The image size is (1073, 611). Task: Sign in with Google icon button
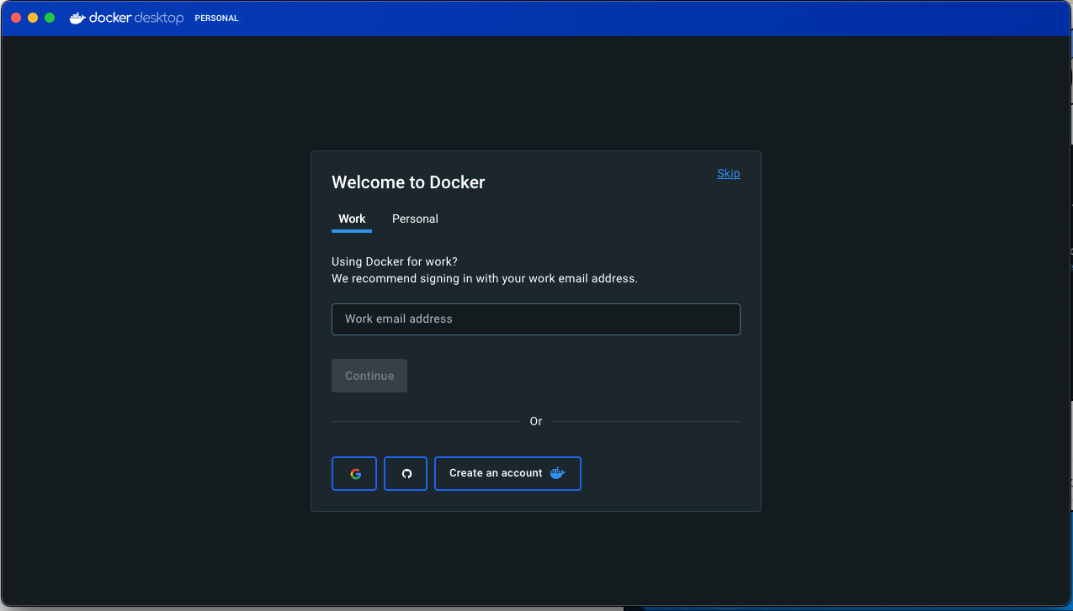[x=354, y=473]
